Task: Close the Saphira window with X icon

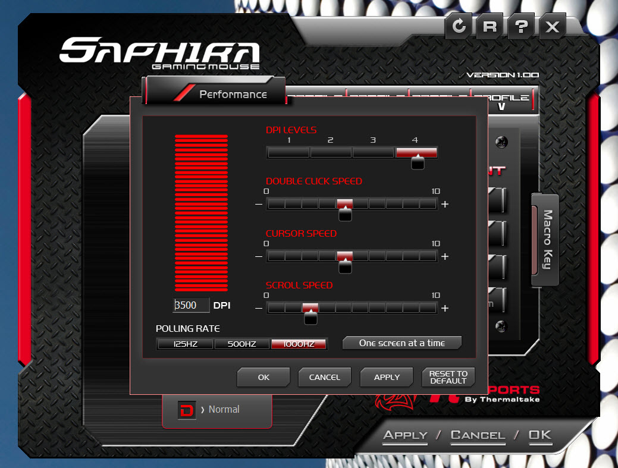Action: click(552, 26)
